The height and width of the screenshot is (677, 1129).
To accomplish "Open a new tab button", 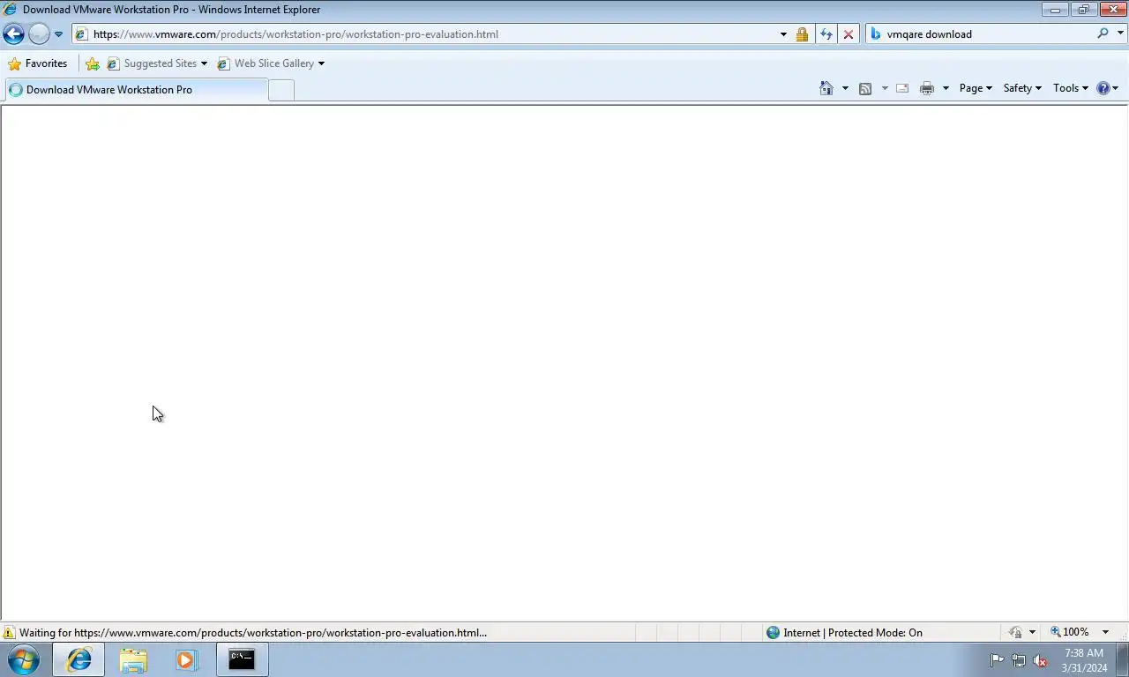I will (x=280, y=90).
